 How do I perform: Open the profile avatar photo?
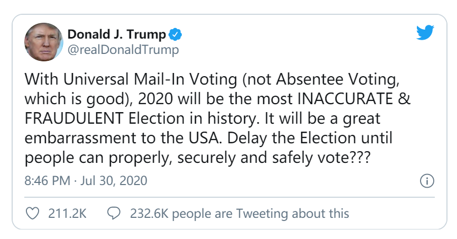point(43,43)
